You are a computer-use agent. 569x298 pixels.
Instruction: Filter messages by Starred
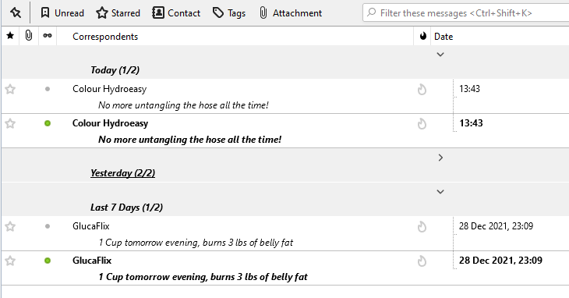(x=118, y=13)
